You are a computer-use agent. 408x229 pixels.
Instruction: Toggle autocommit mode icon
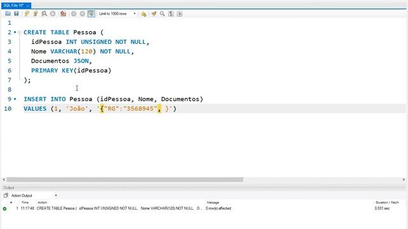pyautogui.click(x=91, y=13)
